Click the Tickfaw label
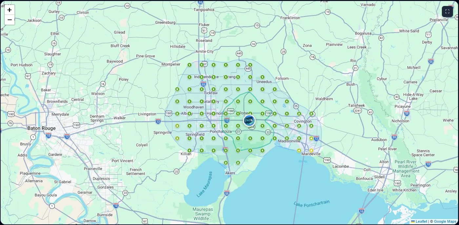The width and height of the screenshot is (459, 225). tap(211, 93)
